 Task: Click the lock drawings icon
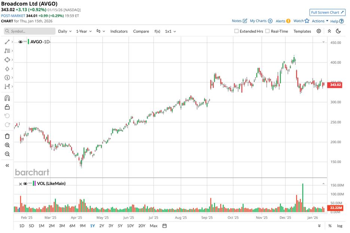click(x=7, y=107)
